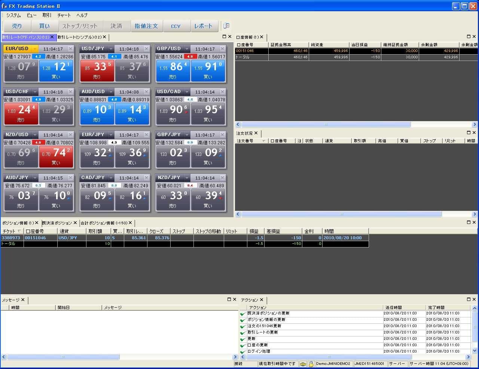Click the red USD/JPY 売り price tile
This screenshot has width=479, height=369.
pyautogui.click(x=97, y=71)
